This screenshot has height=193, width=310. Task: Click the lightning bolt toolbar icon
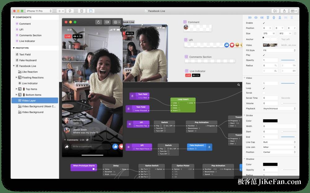click(70, 11)
